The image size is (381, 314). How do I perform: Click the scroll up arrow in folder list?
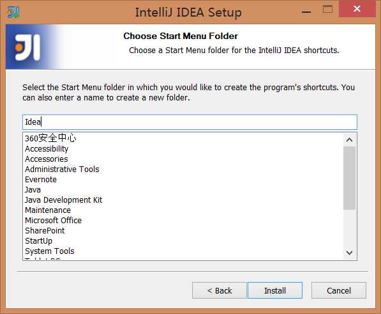point(349,140)
